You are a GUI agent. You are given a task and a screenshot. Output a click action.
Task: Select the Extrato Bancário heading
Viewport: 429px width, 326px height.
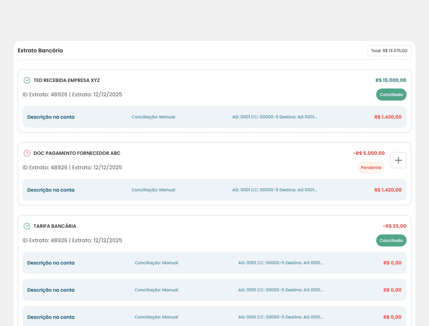click(x=40, y=50)
